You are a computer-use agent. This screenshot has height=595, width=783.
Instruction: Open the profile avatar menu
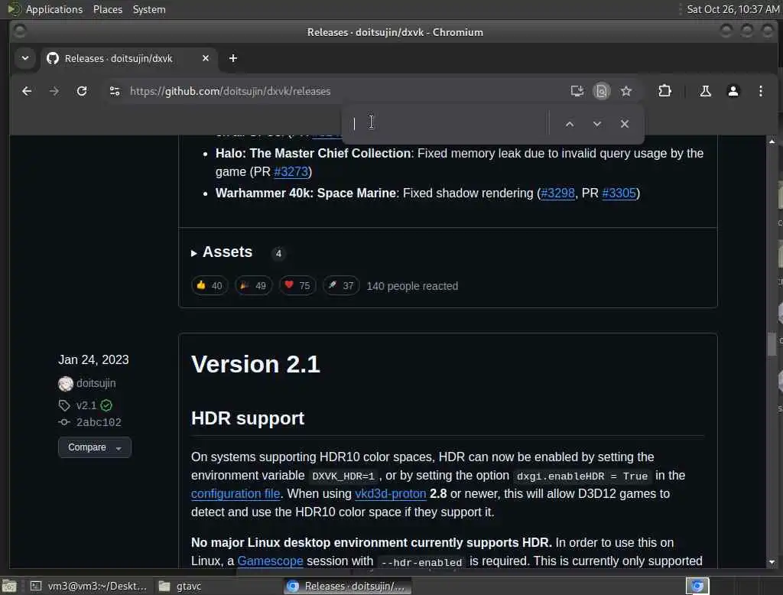pyautogui.click(x=733, y=91)
